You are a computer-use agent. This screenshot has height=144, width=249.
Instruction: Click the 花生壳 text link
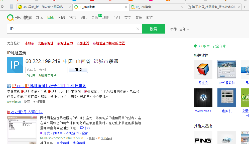(203, 83)
